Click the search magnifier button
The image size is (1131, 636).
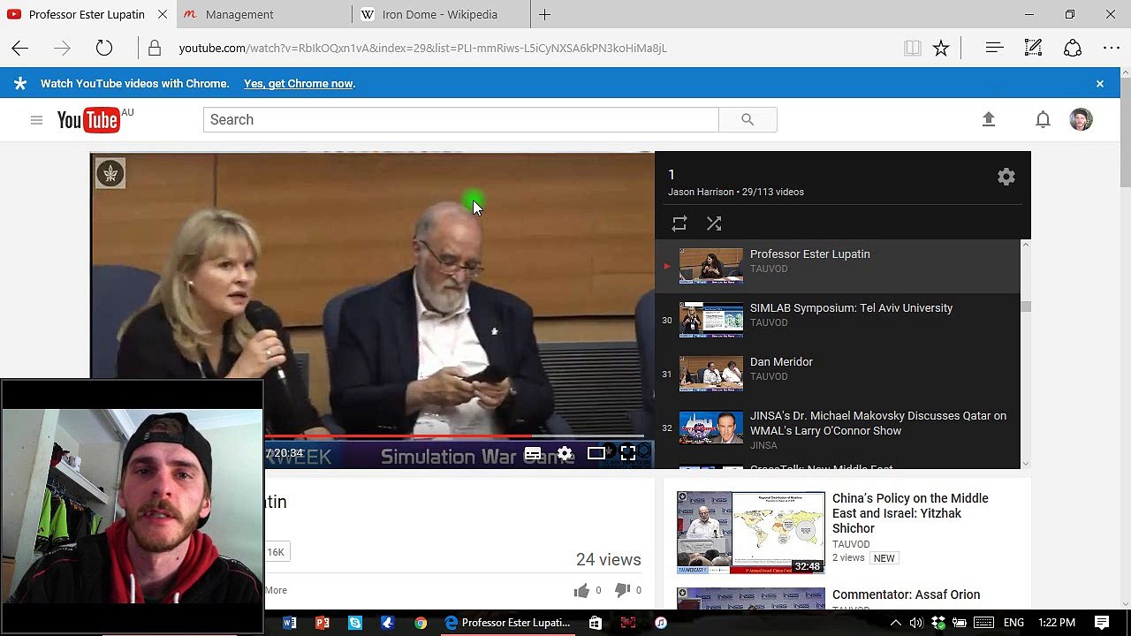pos(748,119)
